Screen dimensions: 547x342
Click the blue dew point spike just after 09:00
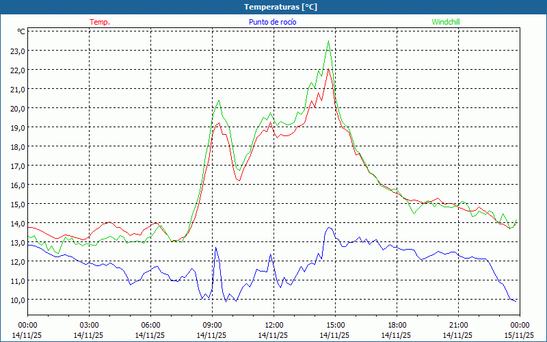(216, 248)
